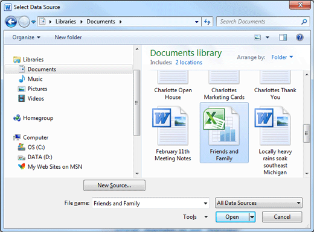Click the Word icon in title bar

[8, 7]
